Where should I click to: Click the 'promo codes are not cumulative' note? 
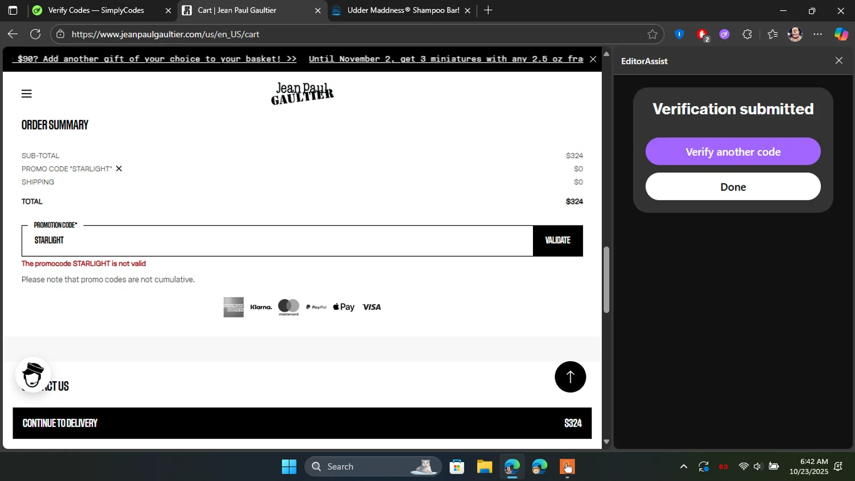coord(108,280)
